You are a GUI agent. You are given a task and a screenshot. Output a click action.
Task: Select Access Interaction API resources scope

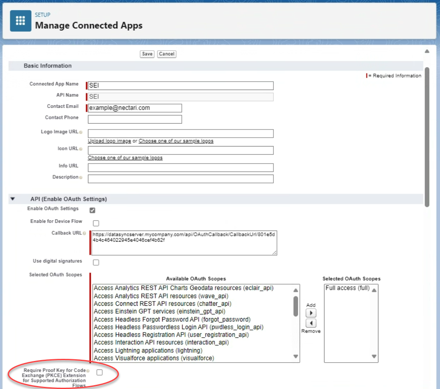pyautogui.click(x=161, y=342)
